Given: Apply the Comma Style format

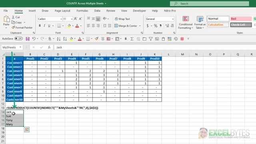Looking at the screenshot, I should point(160,26).
